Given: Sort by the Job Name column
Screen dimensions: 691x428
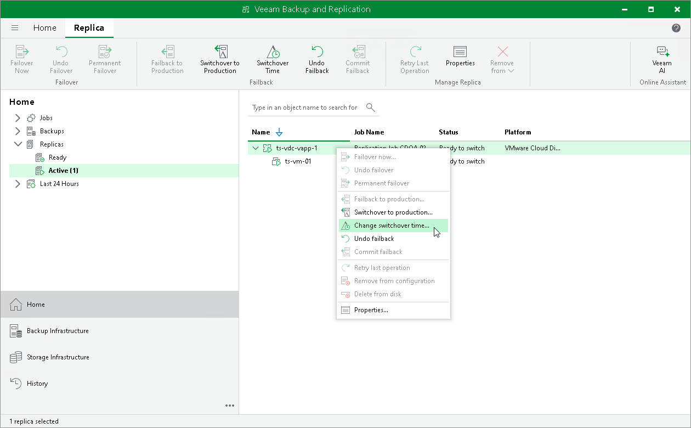Looking at the screenshot, I should tap(369, 132).
